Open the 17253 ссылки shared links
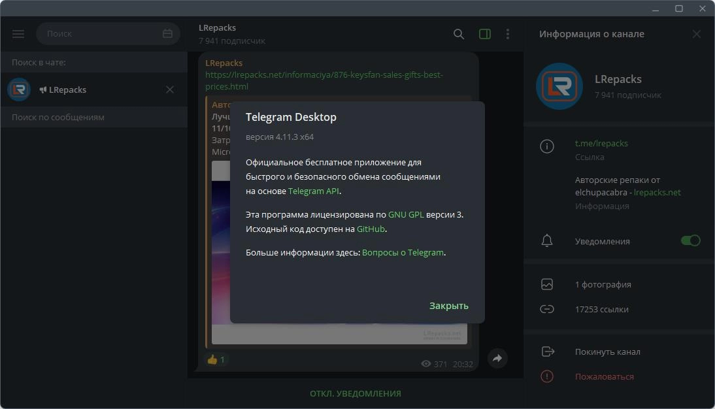This screenshot has height=409, width=715. 601,309
